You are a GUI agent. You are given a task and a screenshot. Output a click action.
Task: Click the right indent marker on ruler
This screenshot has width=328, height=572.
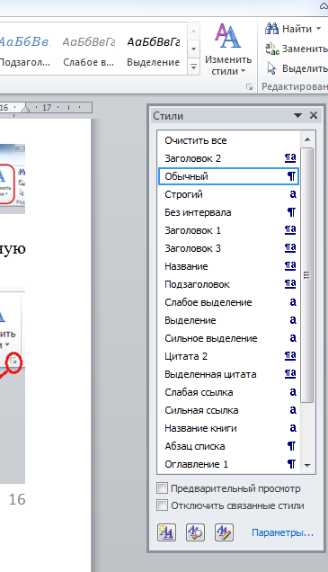tap(25, 108)
